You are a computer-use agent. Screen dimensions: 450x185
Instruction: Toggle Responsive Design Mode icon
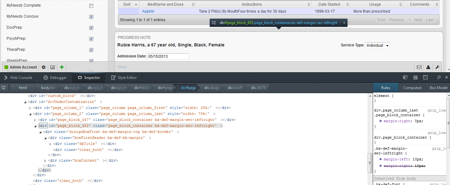pos(425,77)
